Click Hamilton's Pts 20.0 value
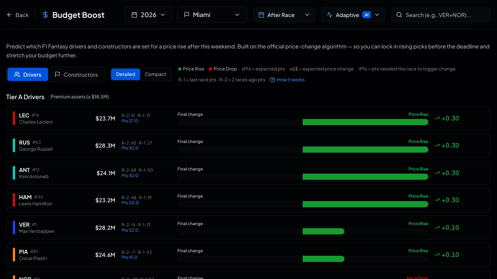 click(130, 203)
